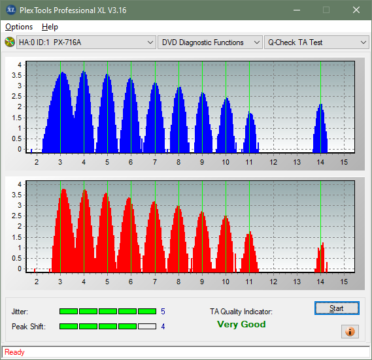Screen dimensions: 372x360
Task: Open the orange info button
Action: pos(350,331)
